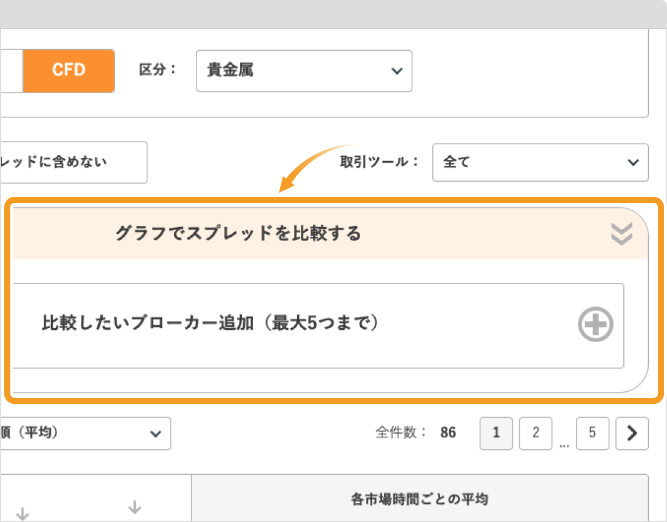Click the chevron inside the 取引ツール selector
This screenshot has width=667, height=522.
coord(634,162)
